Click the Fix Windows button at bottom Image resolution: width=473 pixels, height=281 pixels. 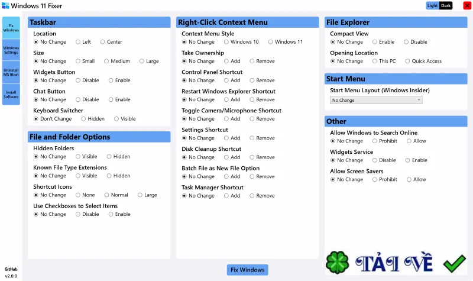(x=247, y=270)
